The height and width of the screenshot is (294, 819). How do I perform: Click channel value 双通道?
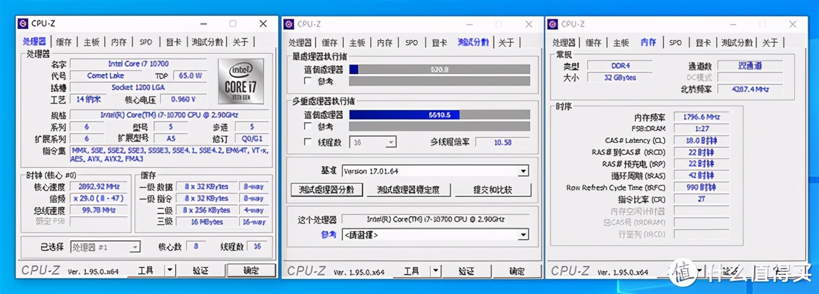pos(750,66)
